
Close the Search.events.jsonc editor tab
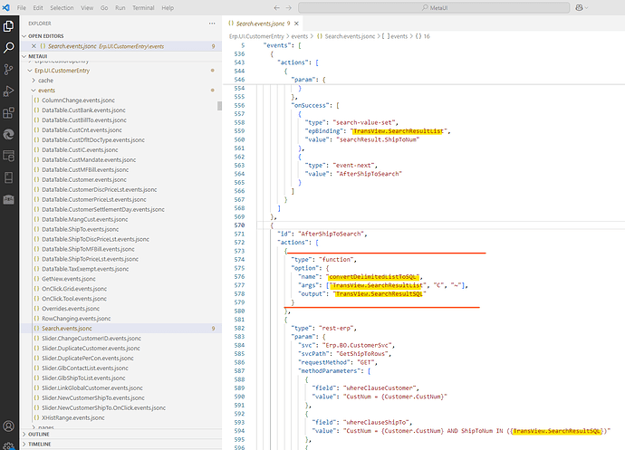[x=296, y=24]
